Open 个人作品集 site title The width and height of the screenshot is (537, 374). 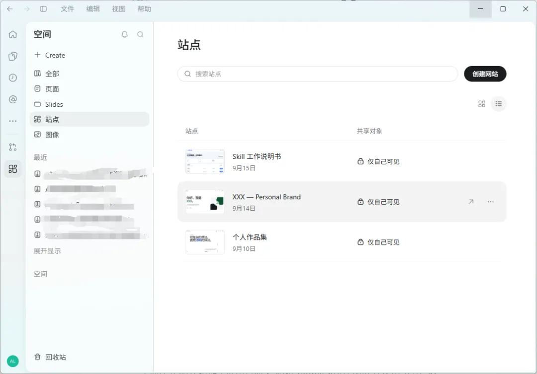pyautogui.click(x=249, y=237)
